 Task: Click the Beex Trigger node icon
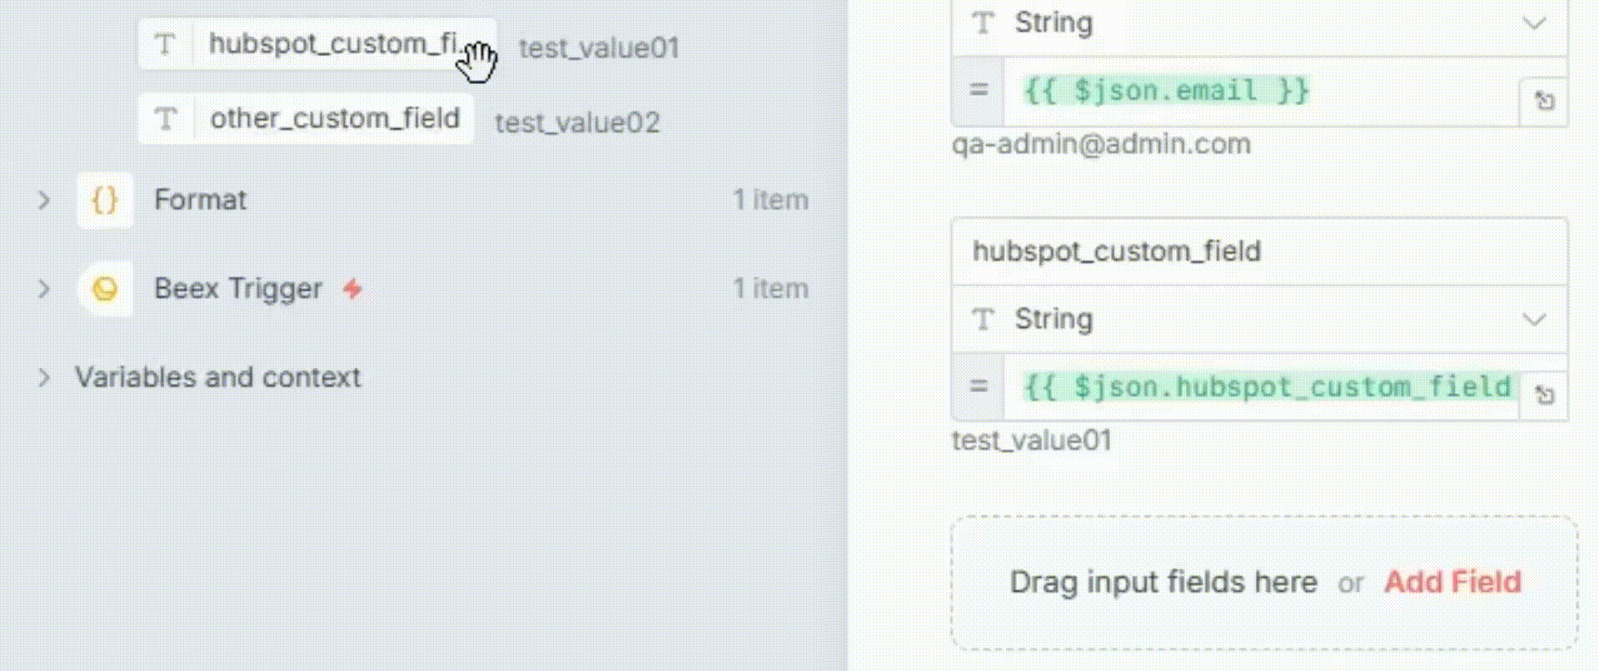click(x=105, y=289)
